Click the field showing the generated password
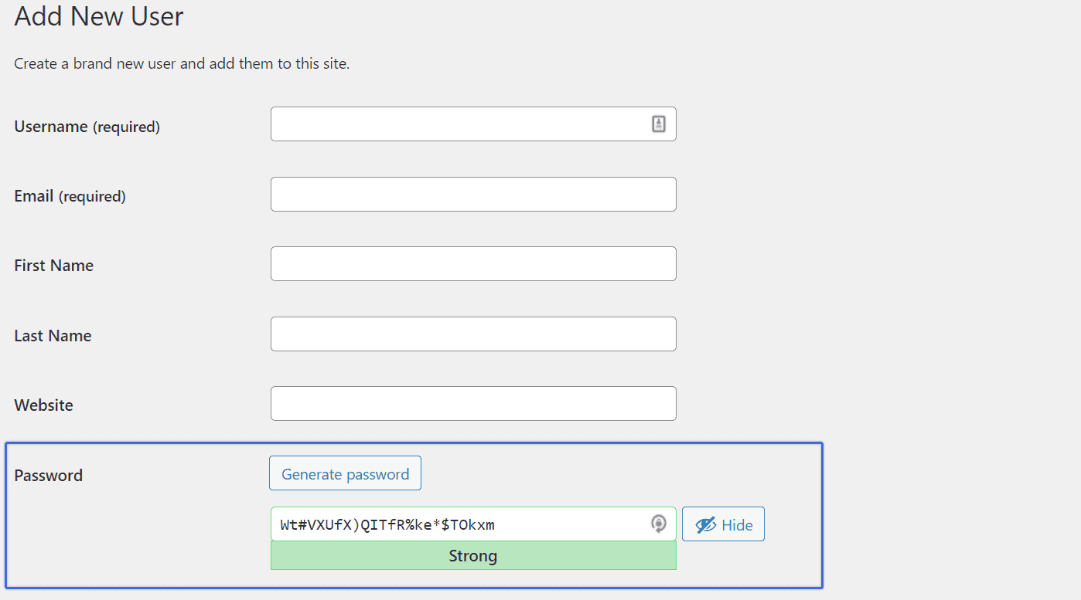1081x600 pixels. click(464, 524)
